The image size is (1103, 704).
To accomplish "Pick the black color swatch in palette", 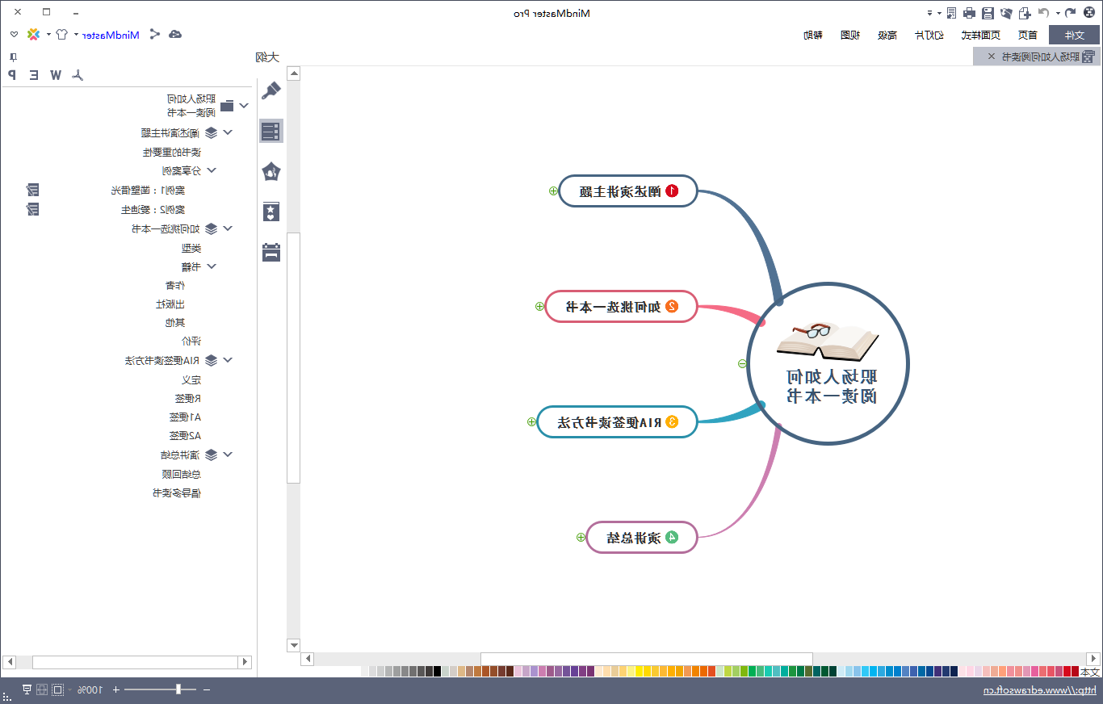I will [x=438, y=672].
